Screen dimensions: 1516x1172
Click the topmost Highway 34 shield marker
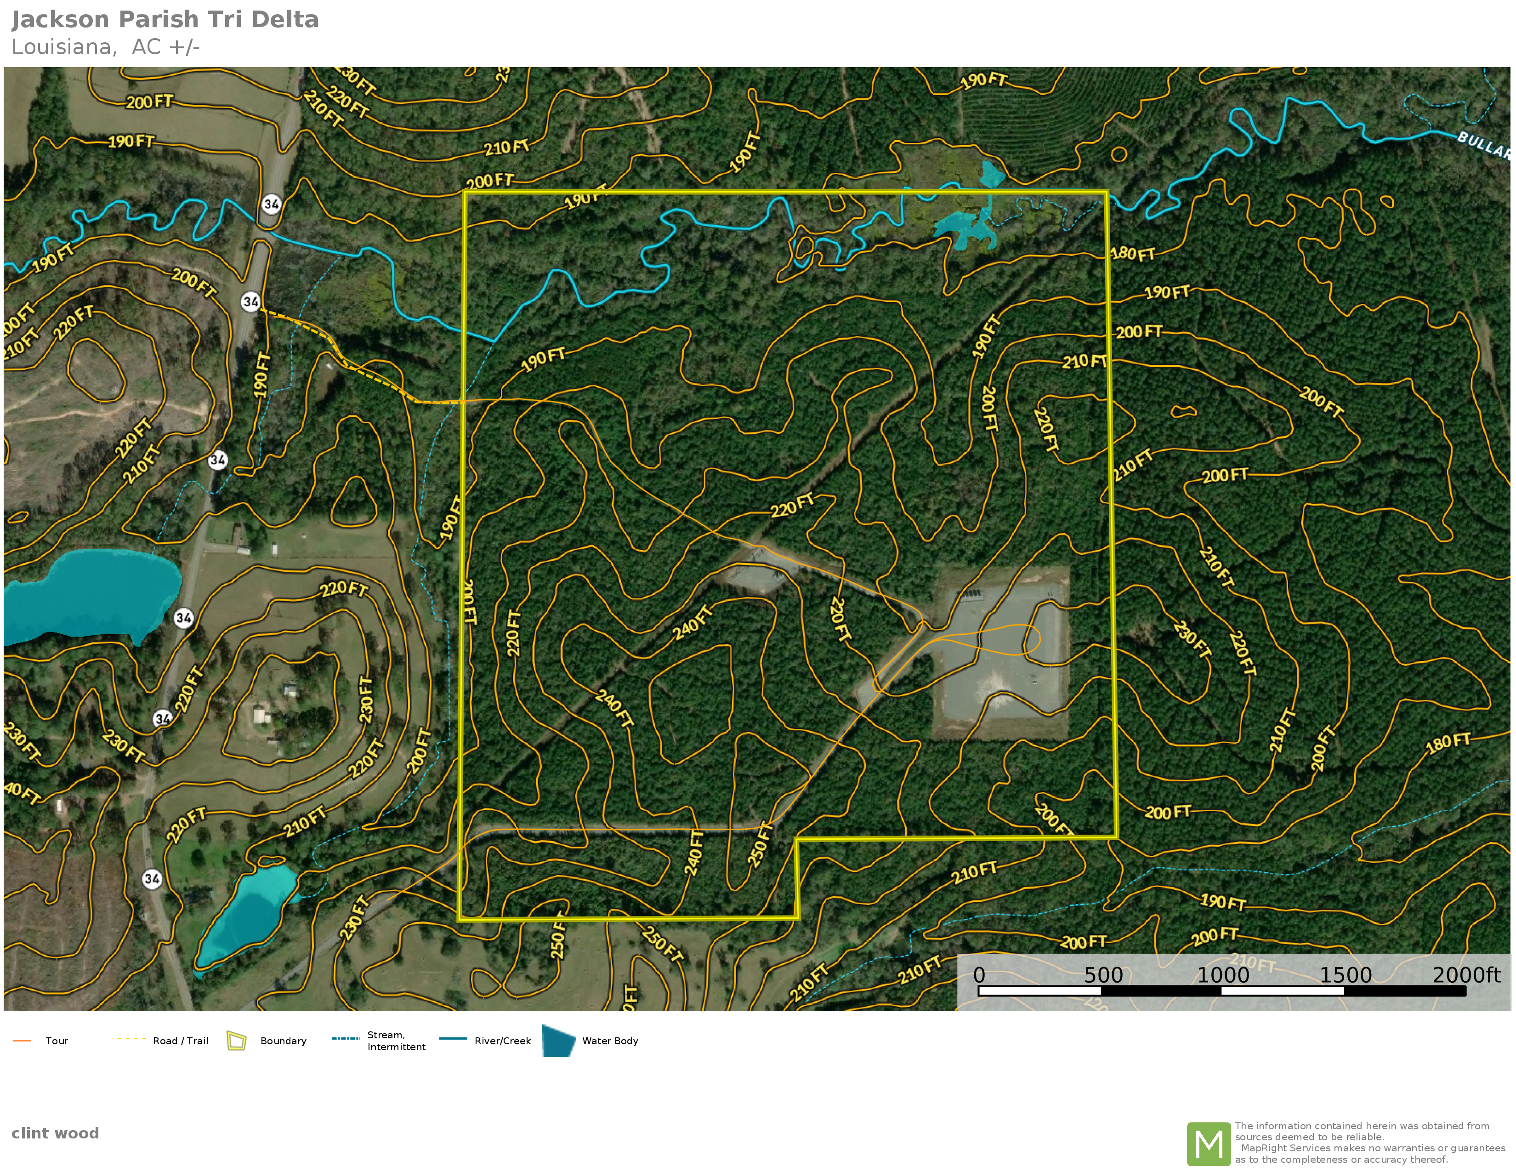coord(272,204)
